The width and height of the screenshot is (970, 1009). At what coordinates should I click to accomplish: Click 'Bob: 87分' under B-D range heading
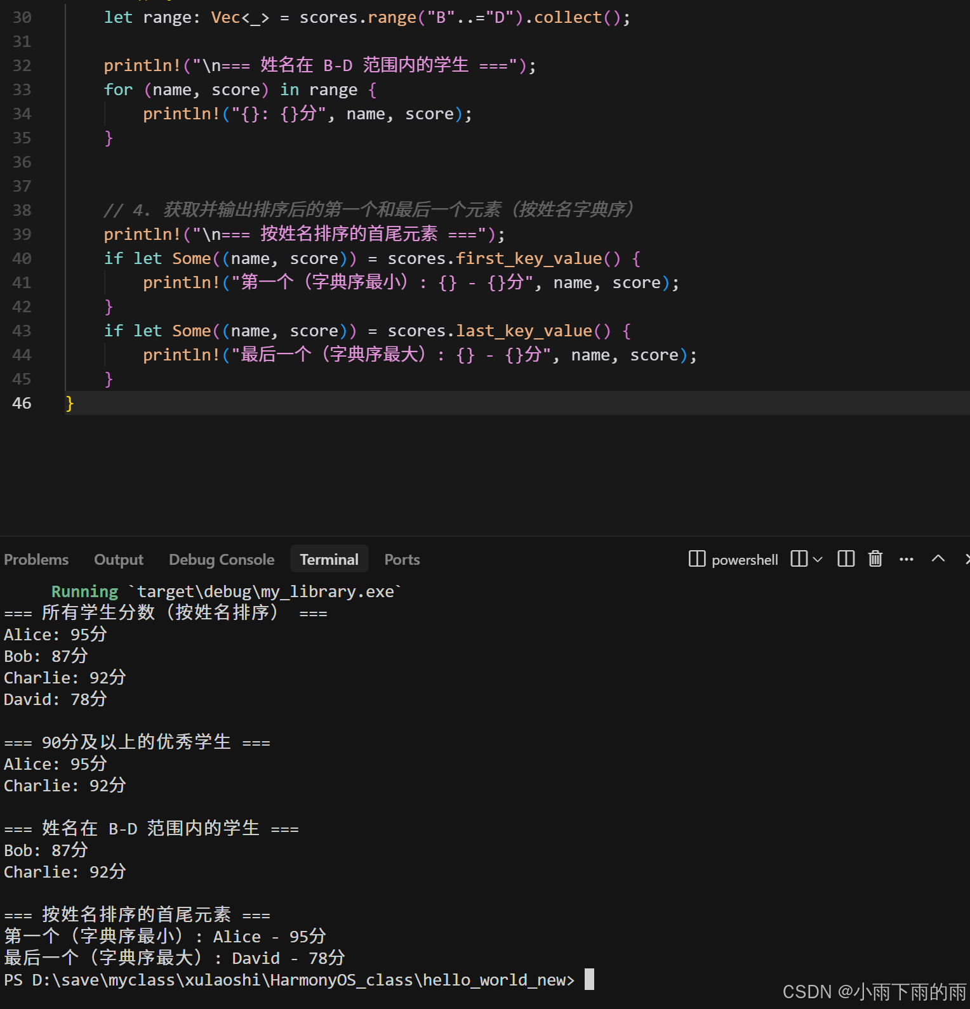point(46,850)
